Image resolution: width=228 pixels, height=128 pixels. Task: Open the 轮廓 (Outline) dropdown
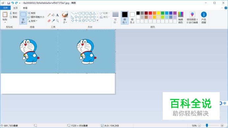click(104, 13)
